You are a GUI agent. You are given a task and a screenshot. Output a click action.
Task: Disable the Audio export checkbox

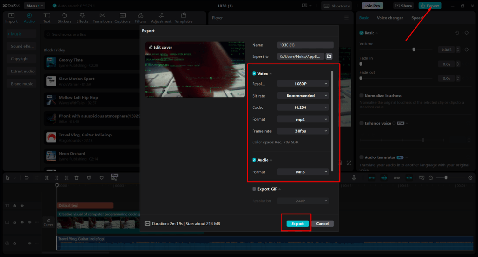coord(254,160)
